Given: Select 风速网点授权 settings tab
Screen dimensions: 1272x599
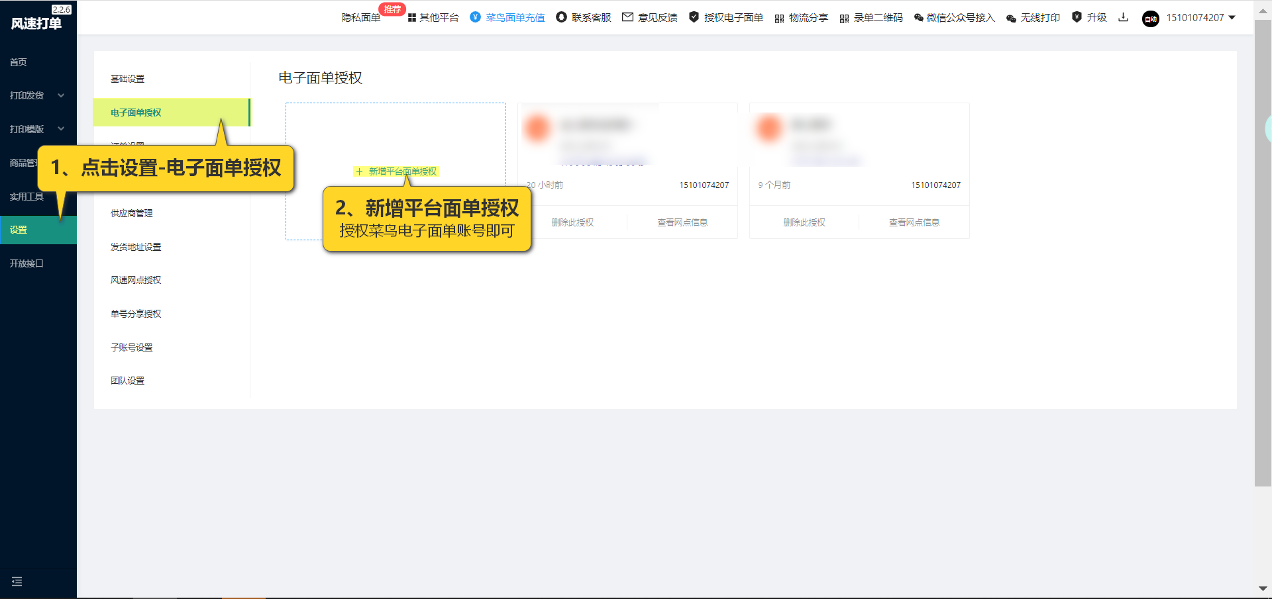Looking at the screenshot, I should point(136,280).
